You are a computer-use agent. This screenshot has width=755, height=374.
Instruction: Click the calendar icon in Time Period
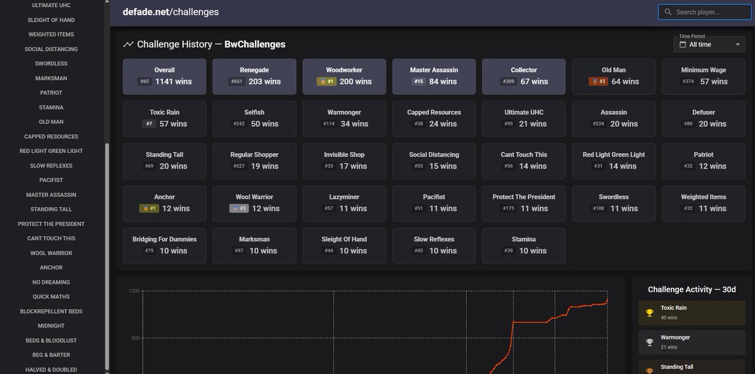point(681,45)
